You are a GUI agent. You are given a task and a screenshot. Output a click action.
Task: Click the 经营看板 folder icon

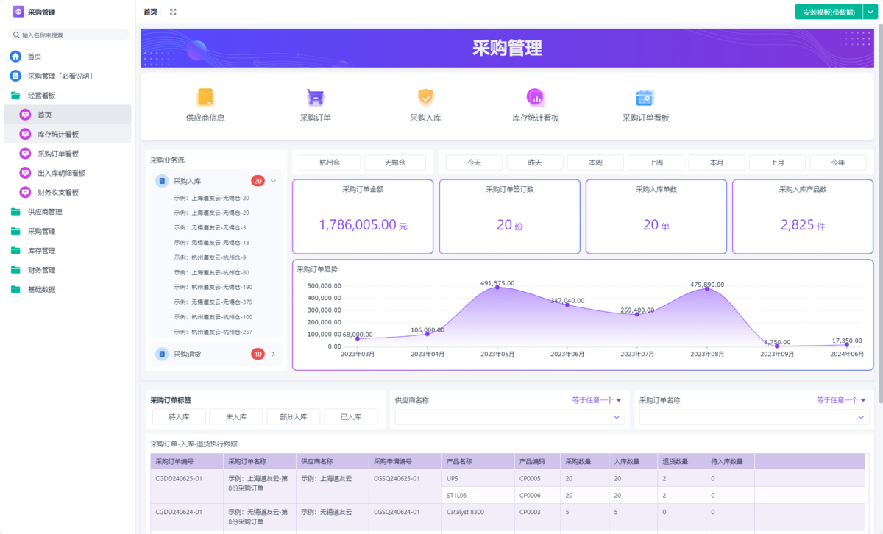click(15, 96)
